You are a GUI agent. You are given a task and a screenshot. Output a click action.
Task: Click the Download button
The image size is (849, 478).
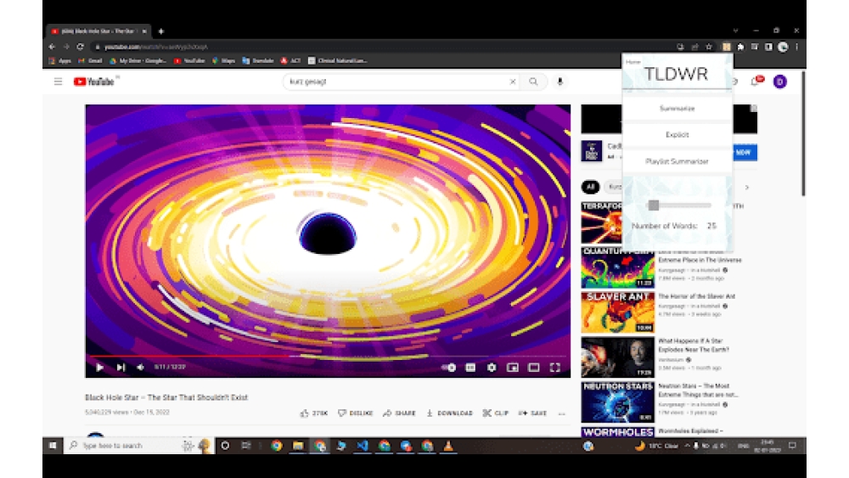click(449, 413)
